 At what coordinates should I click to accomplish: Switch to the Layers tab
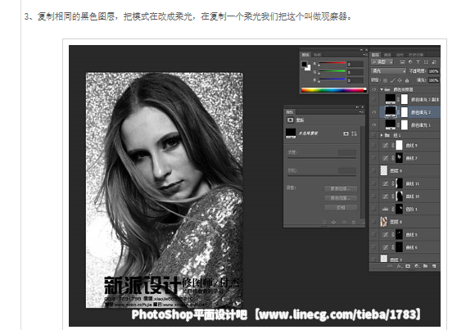click(x=375, y=55)
